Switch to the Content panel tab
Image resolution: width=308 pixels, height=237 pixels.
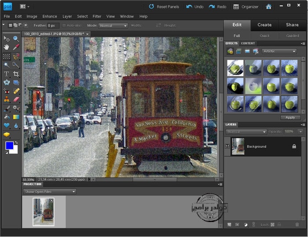248,44
